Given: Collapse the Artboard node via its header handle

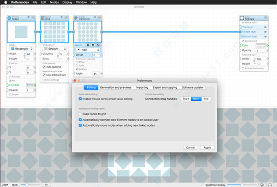Looking at the screenshot, I should tap(266, 18).
